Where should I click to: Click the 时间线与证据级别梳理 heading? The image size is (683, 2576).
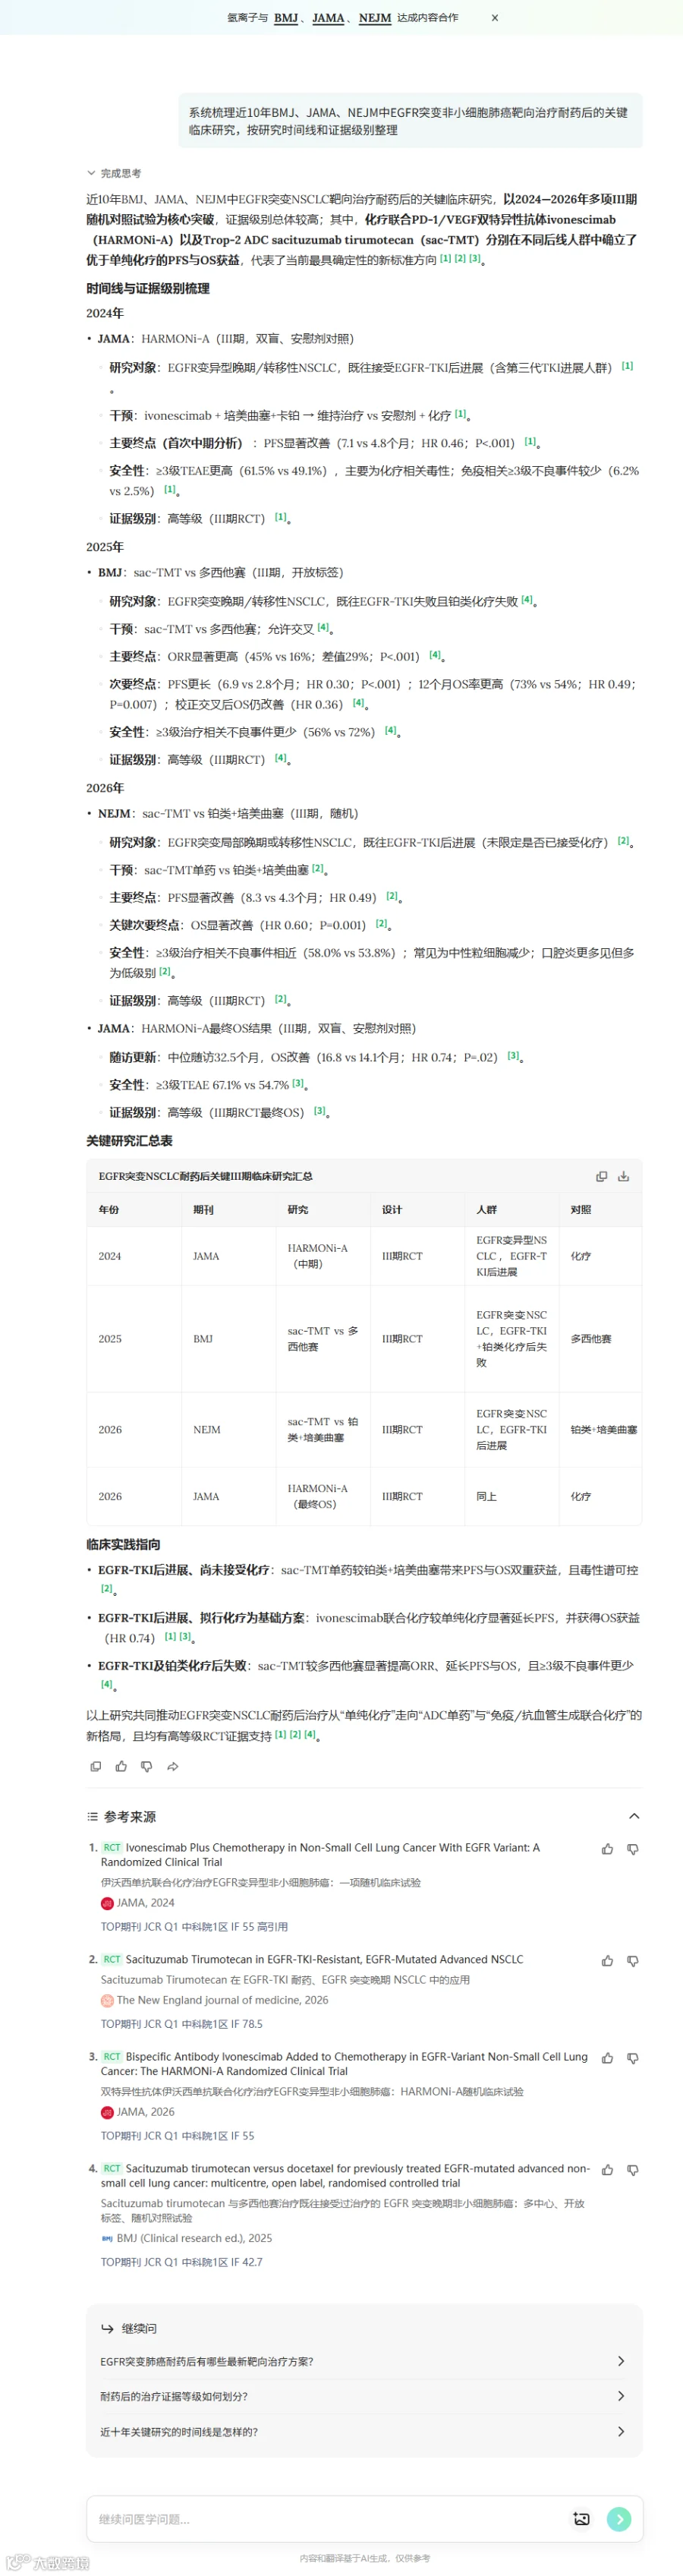[x=148, y=289]
